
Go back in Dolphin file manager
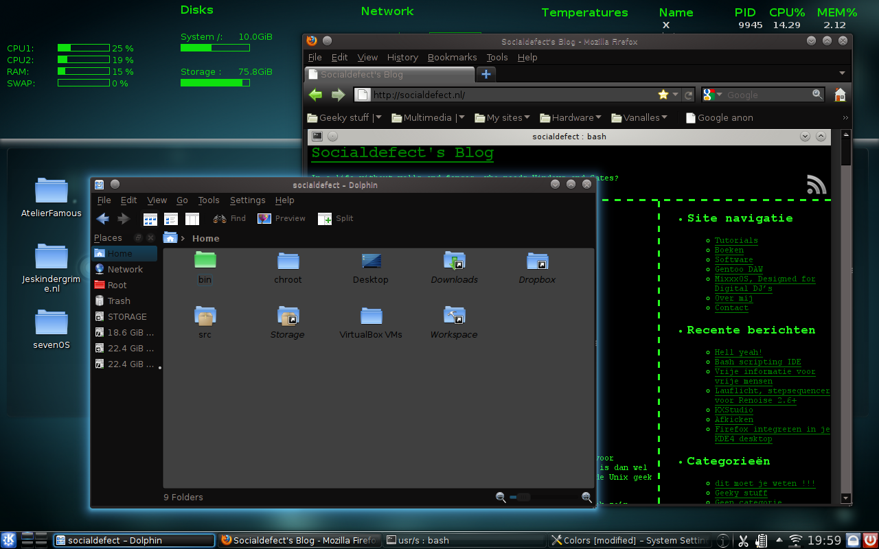click(x=103, y=218)
